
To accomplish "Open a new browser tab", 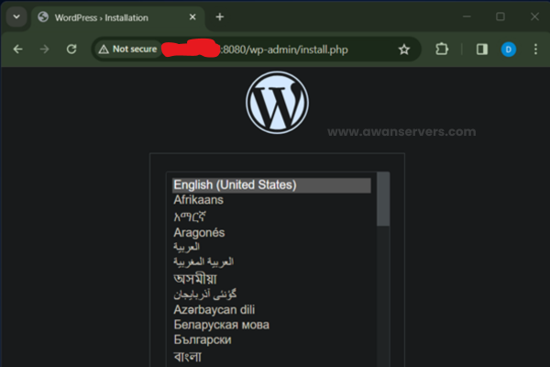I will coord(220,17).
